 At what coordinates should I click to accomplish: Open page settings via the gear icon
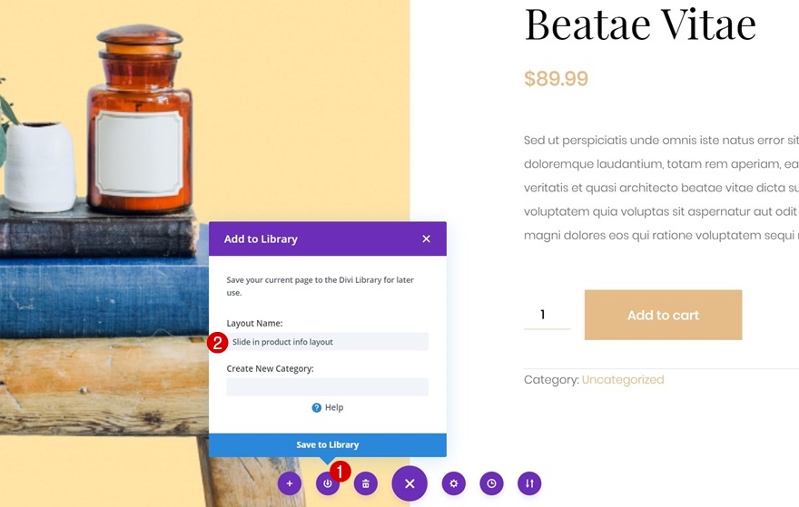(x=454, y=484)
